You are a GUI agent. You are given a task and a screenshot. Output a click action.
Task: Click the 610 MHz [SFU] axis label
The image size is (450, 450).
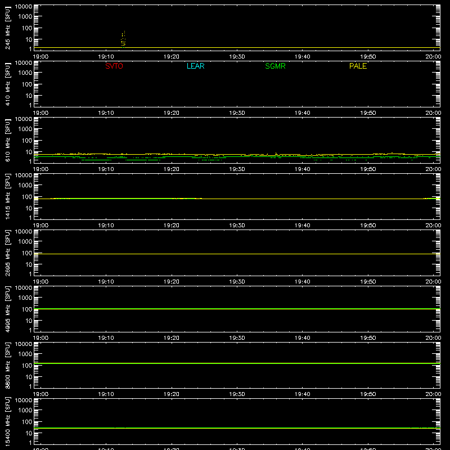tap(8, 140)
